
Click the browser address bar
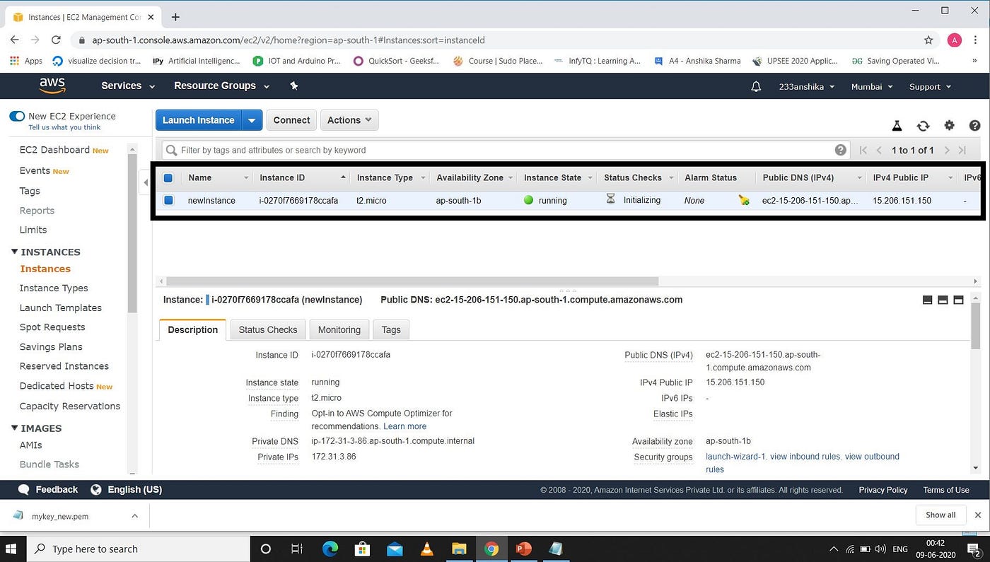[x=495, y=40]
